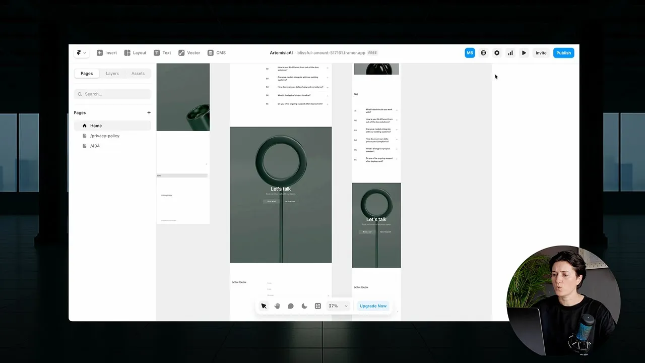Click 'GET IN TOUCH' text on desktop frame
This screenshot has width=645, height=363.
pyautogui.click(x=239, y=282)
